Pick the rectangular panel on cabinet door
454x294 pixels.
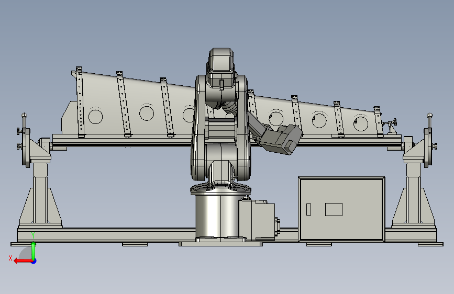click(334, 209)
